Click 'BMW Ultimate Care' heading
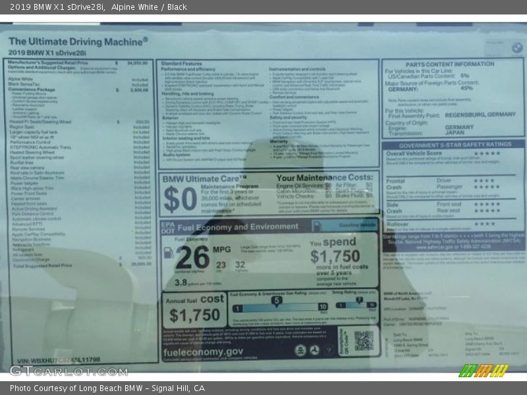 [x=204, y=179]
